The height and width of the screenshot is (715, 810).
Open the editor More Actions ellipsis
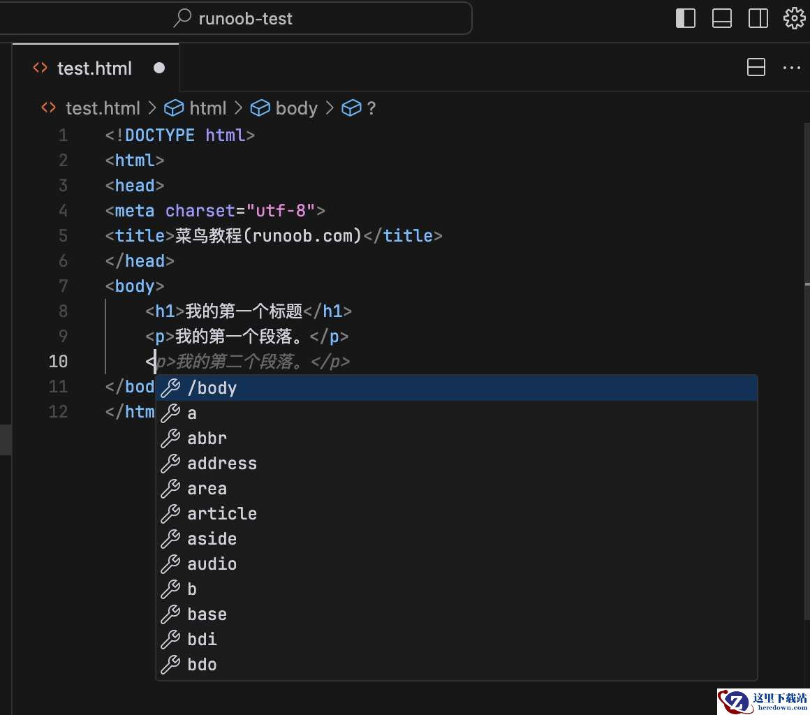pyautogui.click(x=791, y=68)
